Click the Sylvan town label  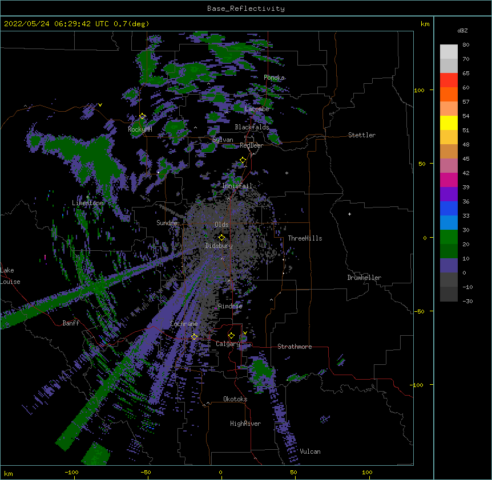[223, 140]
